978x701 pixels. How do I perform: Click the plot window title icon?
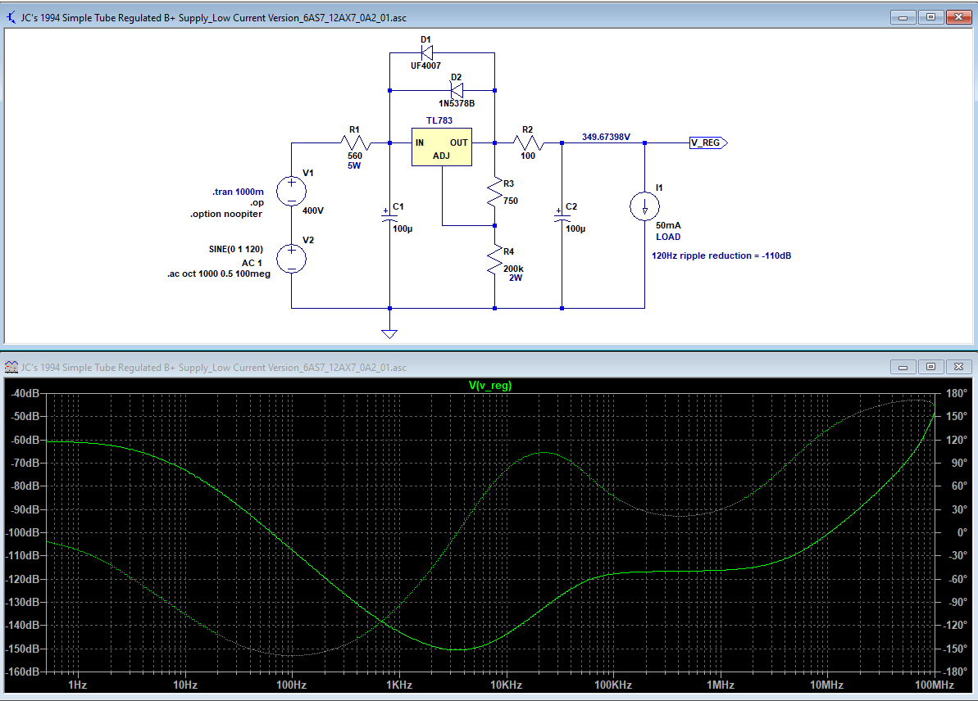pyautogui.click(x=11, y=367)
